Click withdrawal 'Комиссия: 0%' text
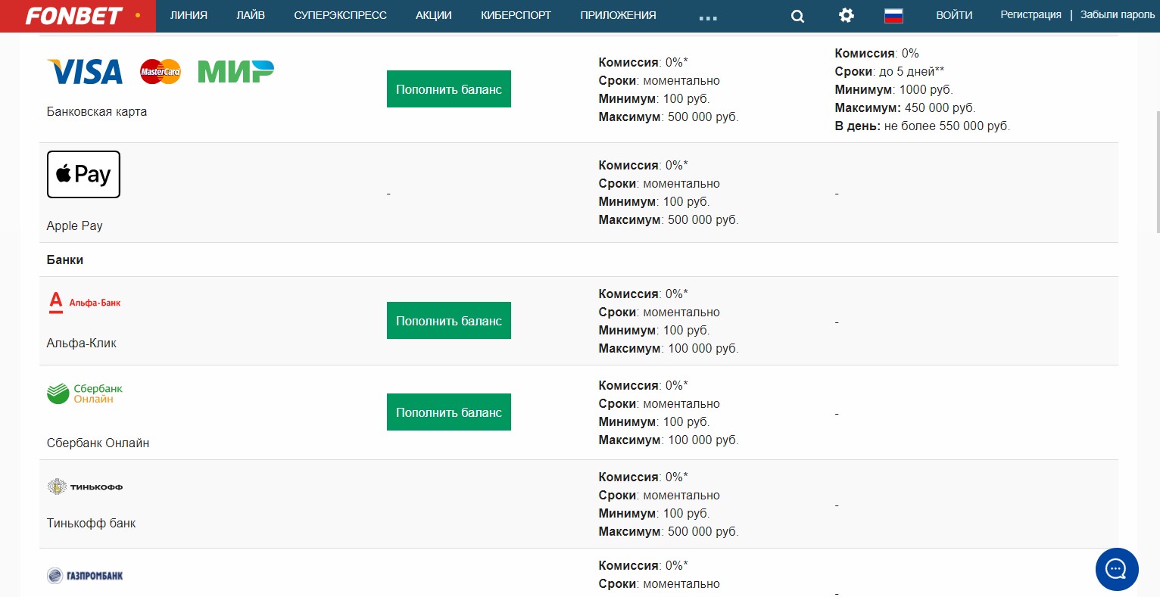 click(x=877, y=53)
